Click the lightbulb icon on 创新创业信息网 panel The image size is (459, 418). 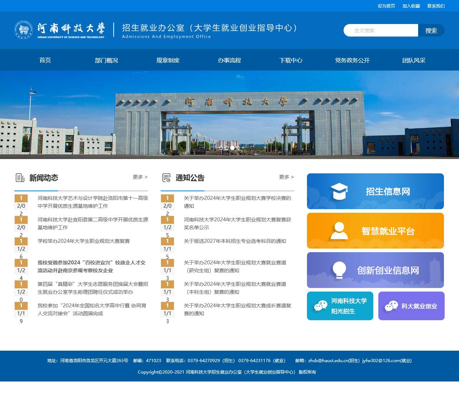click(338, 270)
